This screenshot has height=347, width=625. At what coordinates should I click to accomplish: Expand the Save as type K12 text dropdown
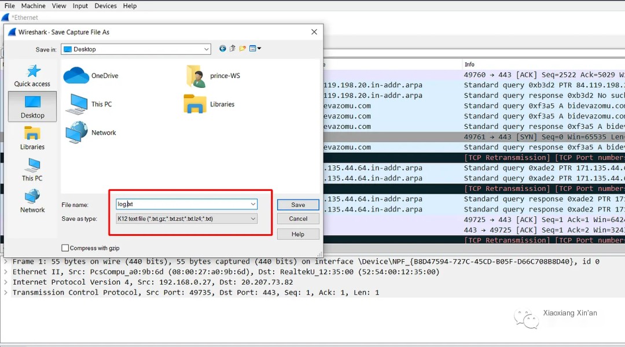(x=186, y=219)
